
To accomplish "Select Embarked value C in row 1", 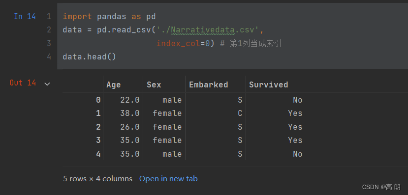I will point(240,113).
